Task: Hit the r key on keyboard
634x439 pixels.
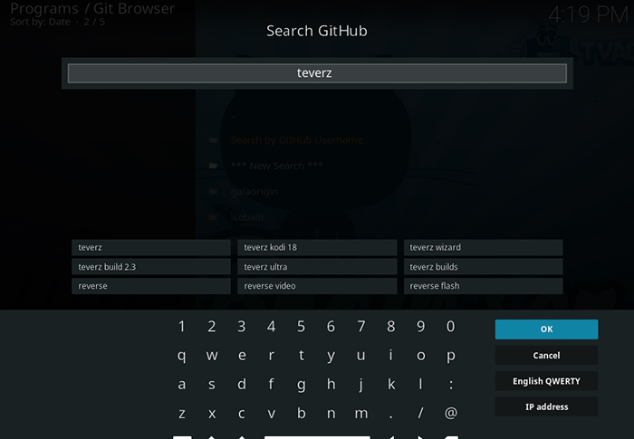Action: pos(272,356)
